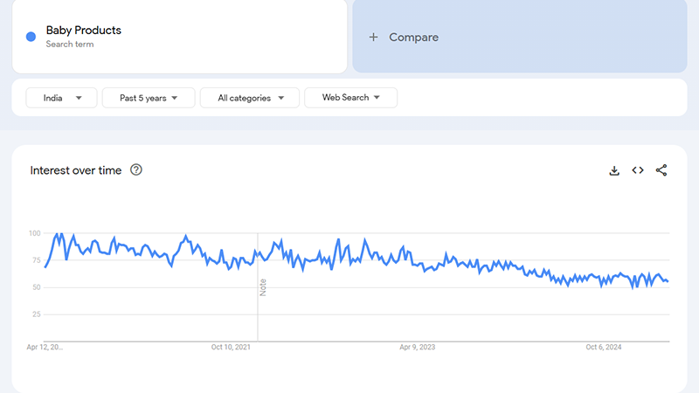Click the Oct 10, 2021 axis label
Screen dimensions: 699x393
(231, 347)
